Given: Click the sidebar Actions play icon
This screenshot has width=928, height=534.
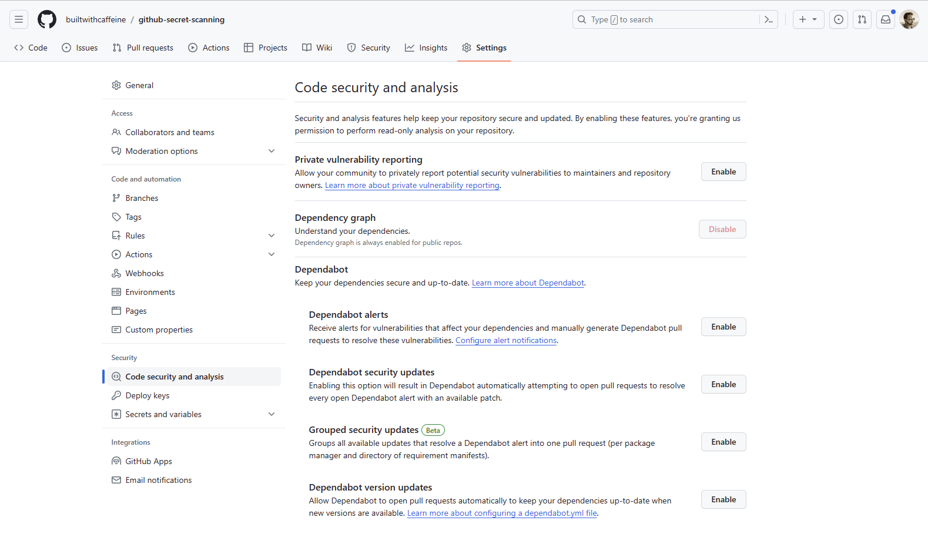Looking at the screenshot, I should [x=116, y=254].
